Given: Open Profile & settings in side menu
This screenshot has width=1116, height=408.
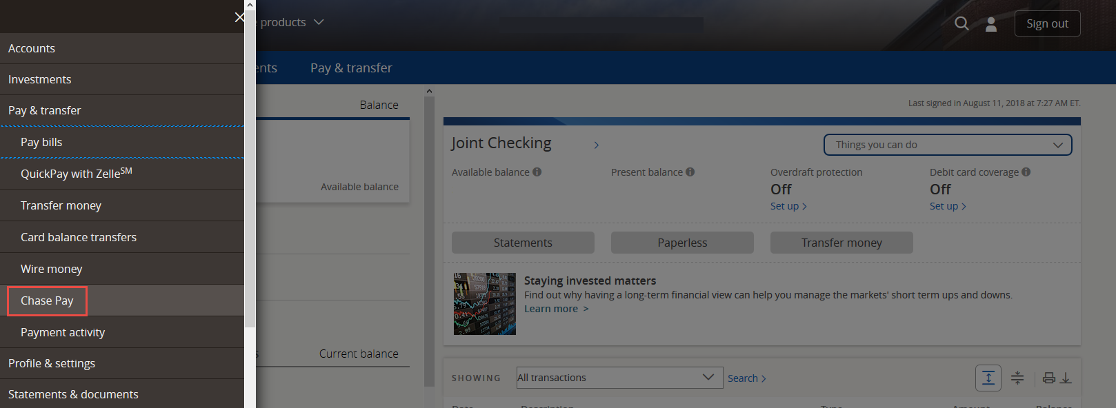Looking at the screenshot, I should tap(122, 363).
